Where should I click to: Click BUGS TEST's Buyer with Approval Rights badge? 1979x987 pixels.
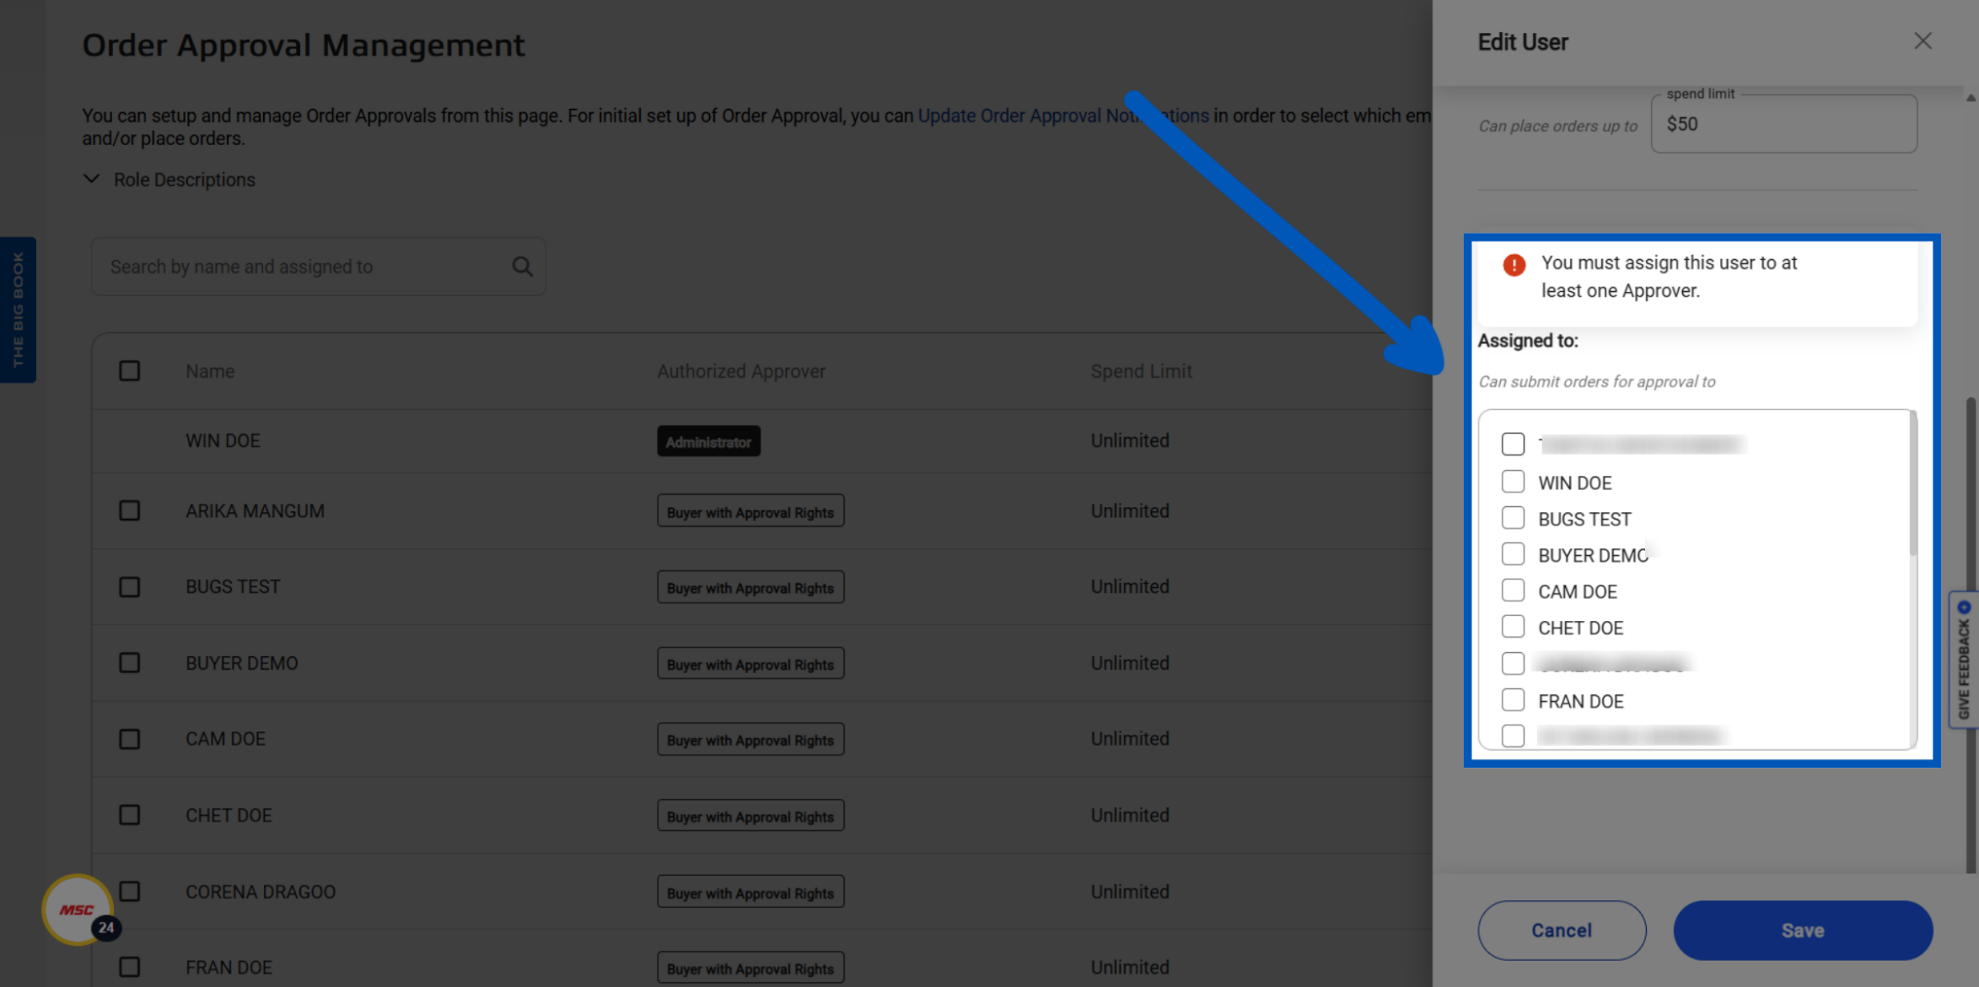click(750, 587)
